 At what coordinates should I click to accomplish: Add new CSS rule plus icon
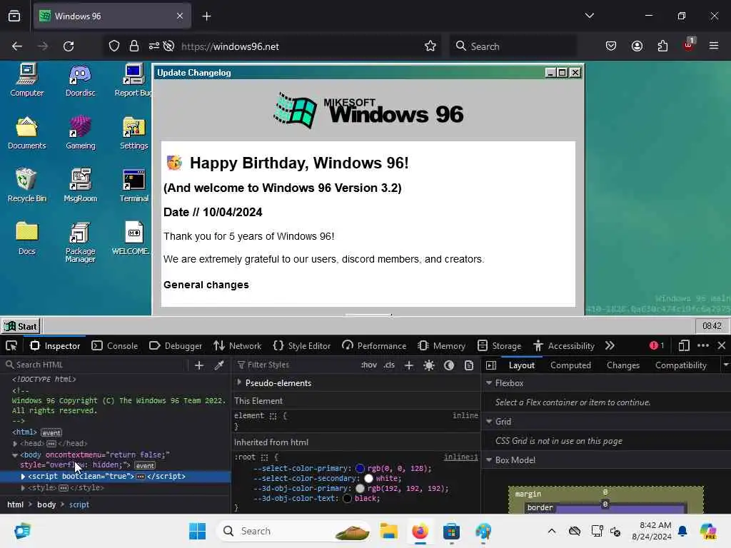point(409,365)
